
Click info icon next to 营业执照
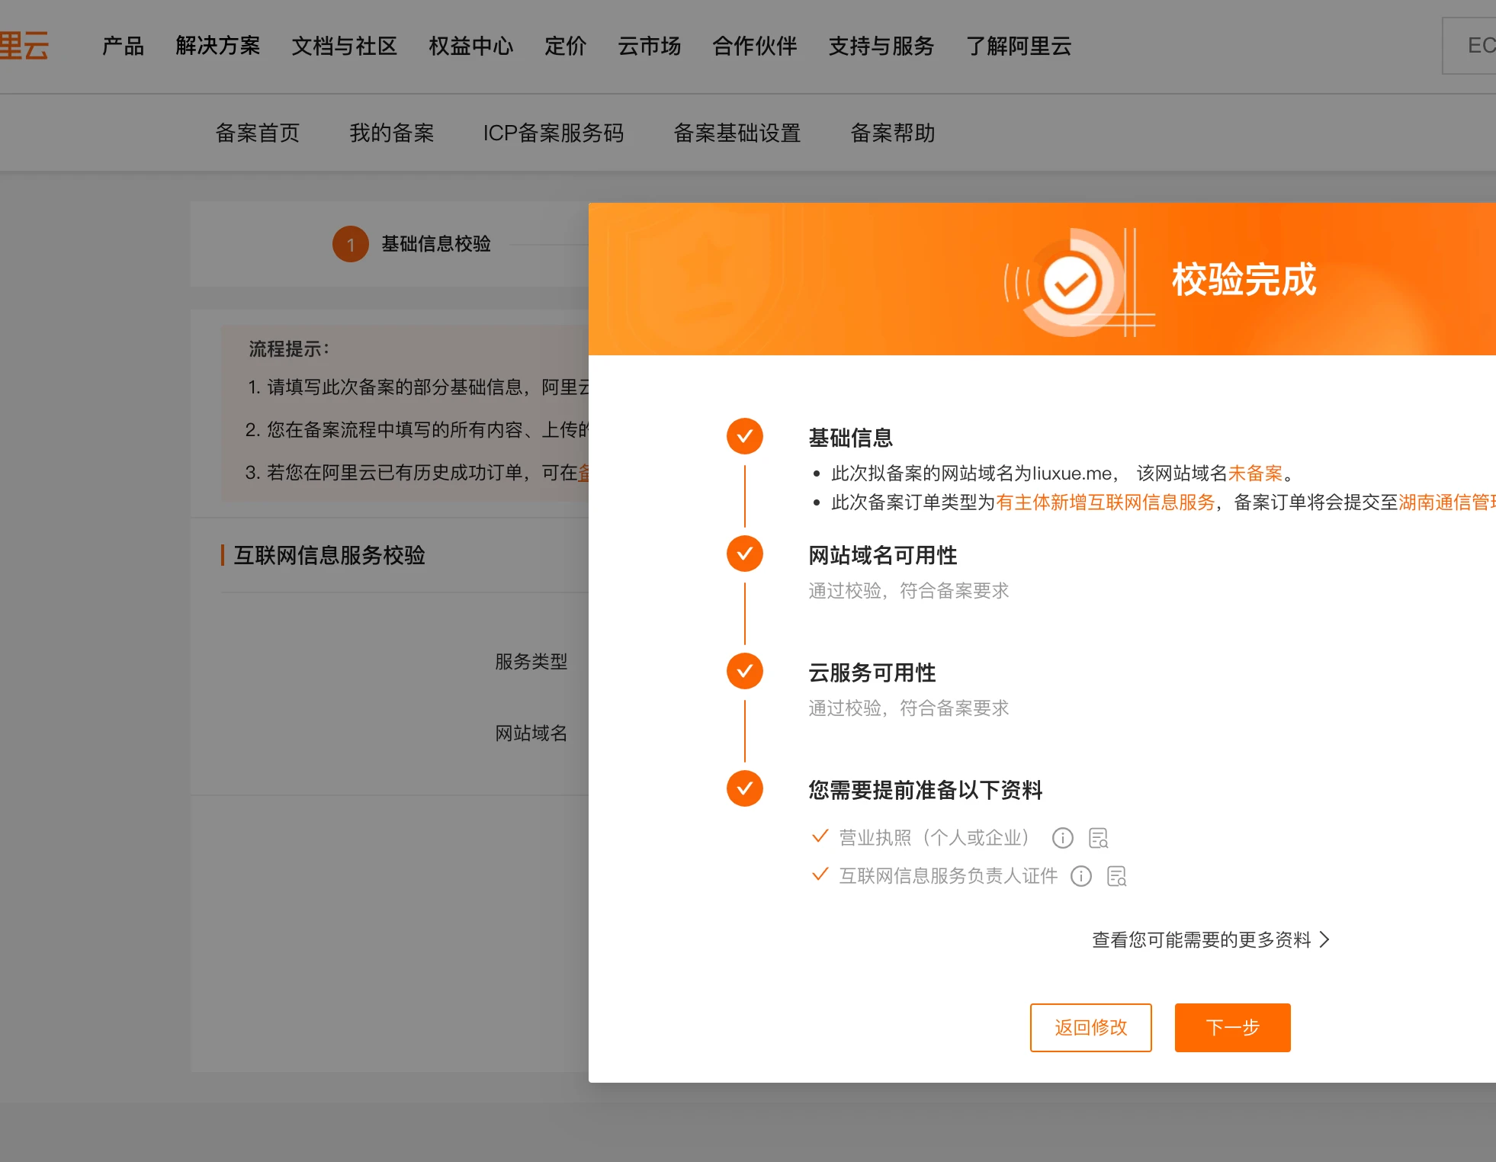[1062, 838]
